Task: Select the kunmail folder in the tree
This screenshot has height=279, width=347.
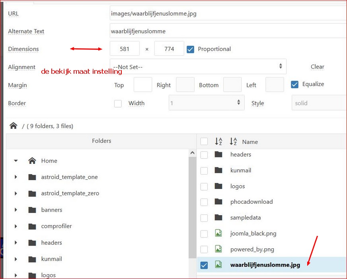Action: tap(51, 259)
